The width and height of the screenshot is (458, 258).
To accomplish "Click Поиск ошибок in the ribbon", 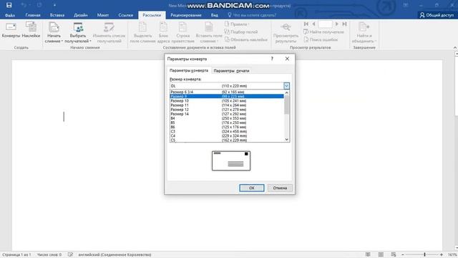I will point(321,39).
